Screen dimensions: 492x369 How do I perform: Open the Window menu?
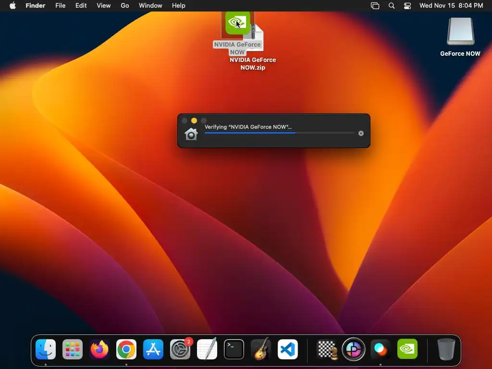click(x=150, y=6)
